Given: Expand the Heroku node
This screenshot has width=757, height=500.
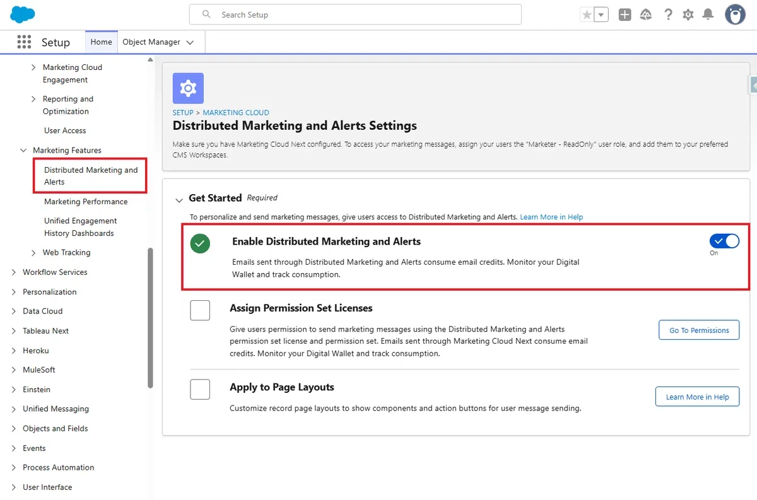Looking at the screenshot, I should pyautogui.click(x=14, y=351).
